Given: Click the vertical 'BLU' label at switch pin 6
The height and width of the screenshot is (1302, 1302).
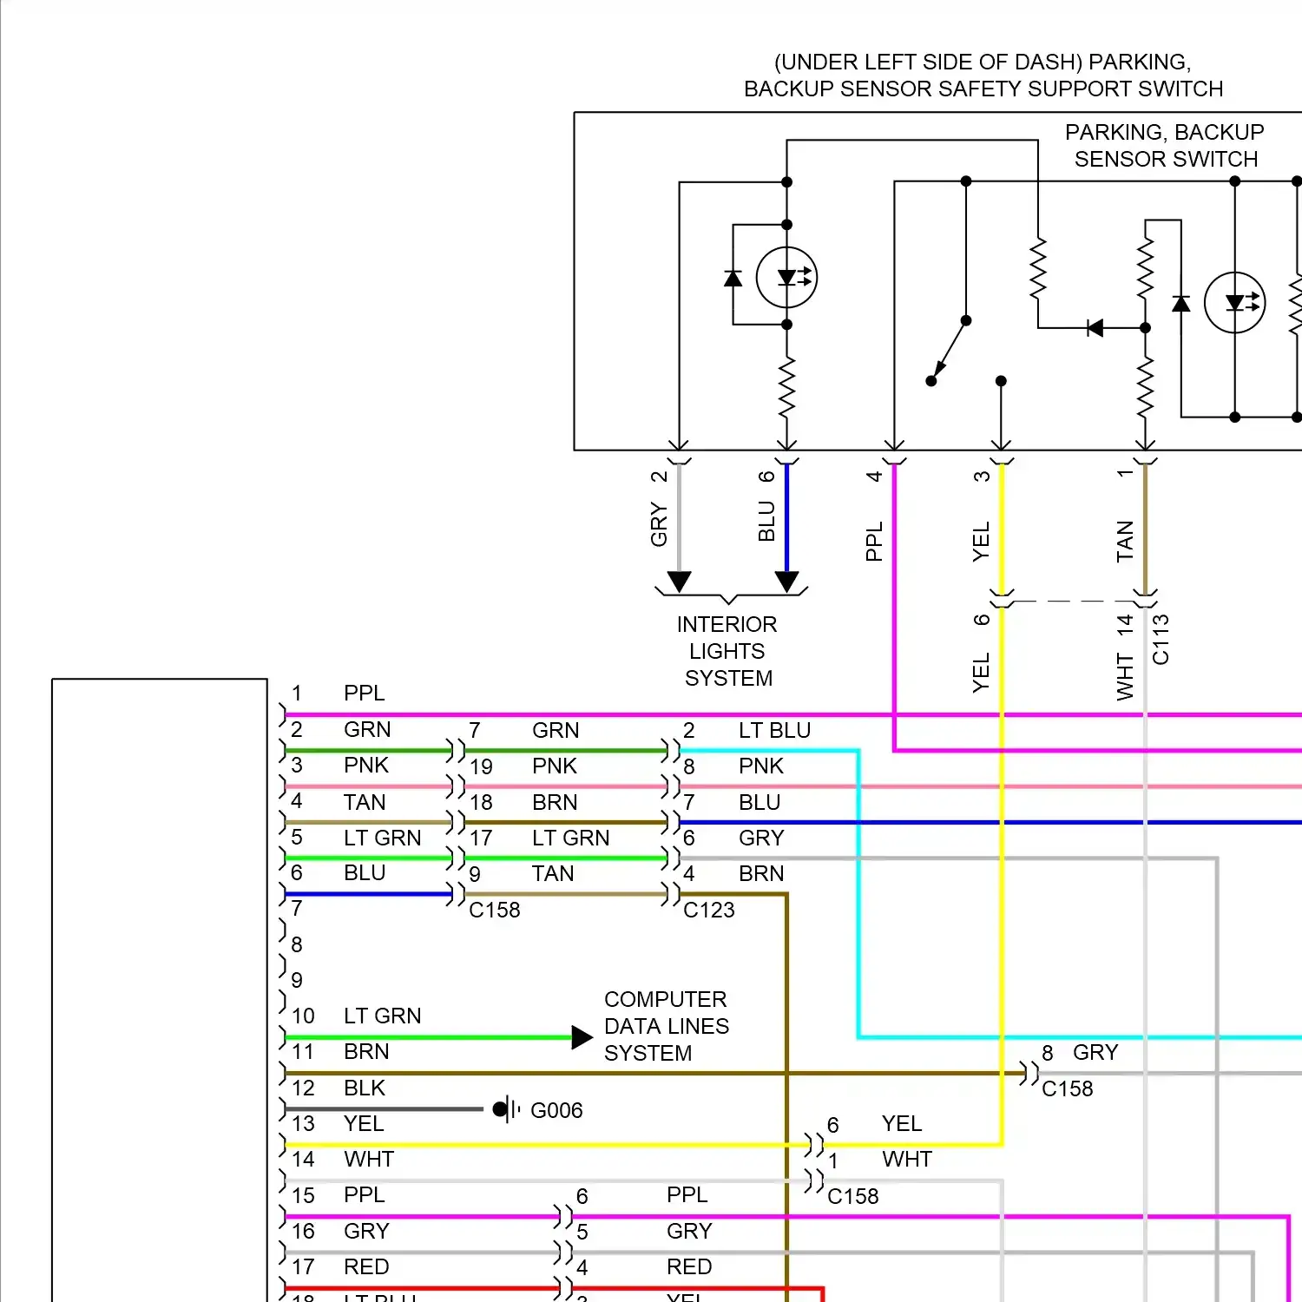Looking at the screenshot, I should point(766,521).
